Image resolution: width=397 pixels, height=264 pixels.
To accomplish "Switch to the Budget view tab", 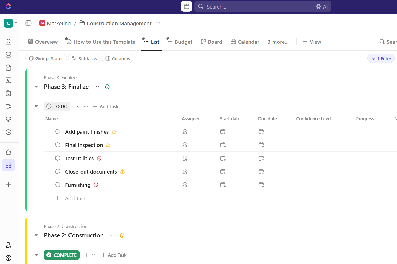I will point(179,42).
